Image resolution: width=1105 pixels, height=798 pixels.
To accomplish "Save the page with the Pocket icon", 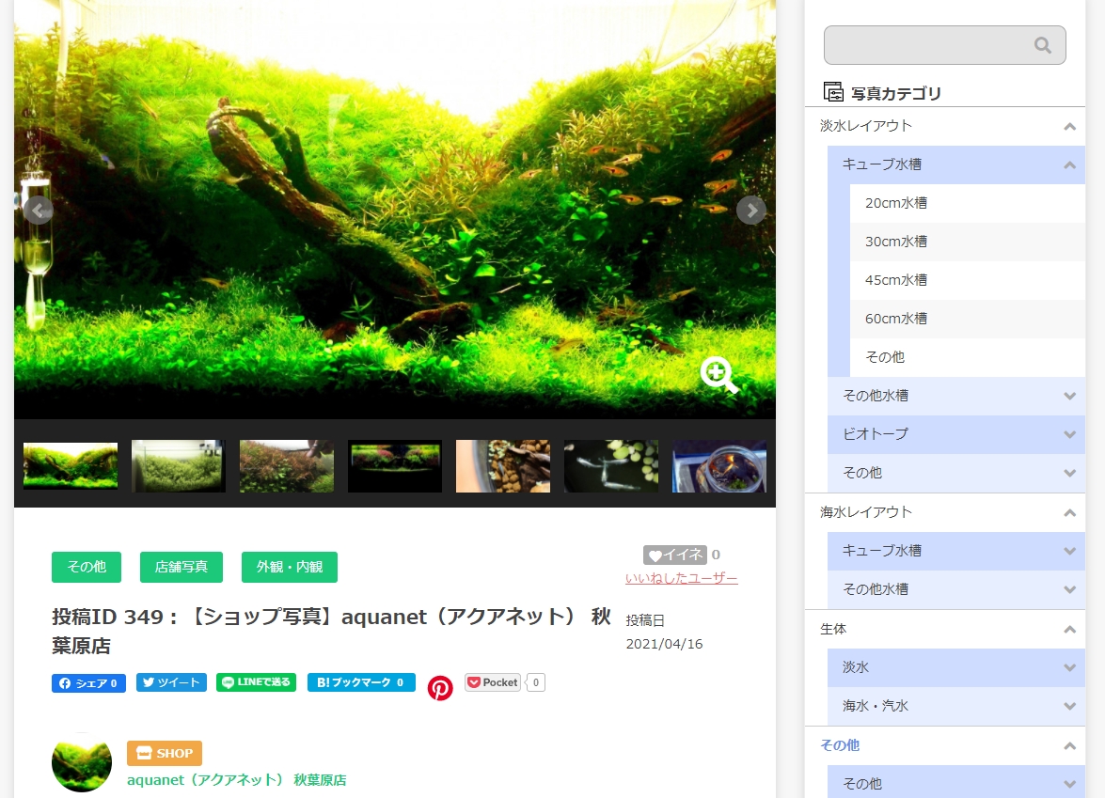I will pyautogui.click(x=492, y=681).
